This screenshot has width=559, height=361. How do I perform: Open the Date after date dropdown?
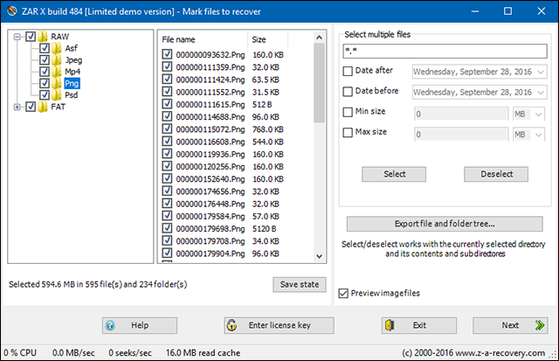(x=541, y=72)
